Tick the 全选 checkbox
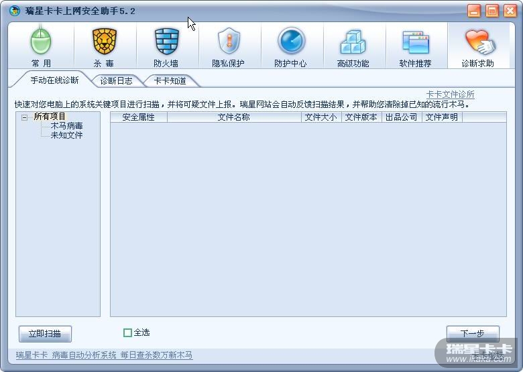523x372 pixels. pyautogui.click(x=127, y=332)
